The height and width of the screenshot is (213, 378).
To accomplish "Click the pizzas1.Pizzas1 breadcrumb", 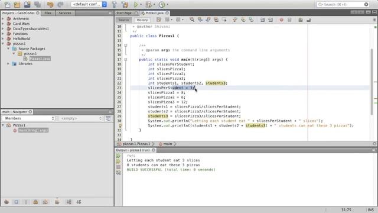I will (136, 144).
